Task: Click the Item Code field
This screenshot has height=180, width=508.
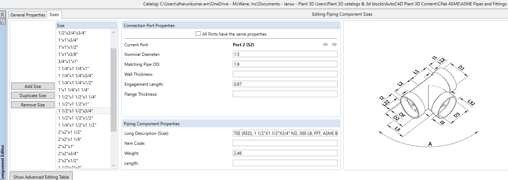Action: click(285, 143)
